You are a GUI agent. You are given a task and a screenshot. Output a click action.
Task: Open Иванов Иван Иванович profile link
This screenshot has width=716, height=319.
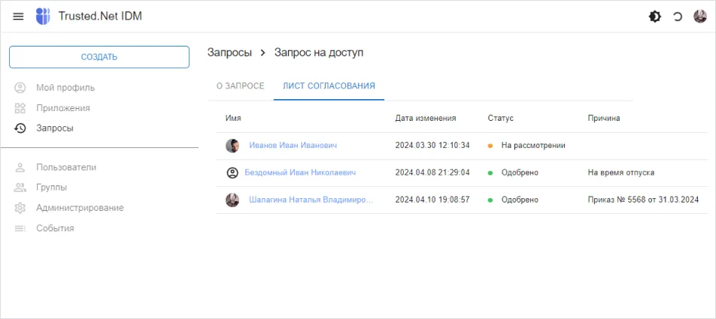coord(293,146)
